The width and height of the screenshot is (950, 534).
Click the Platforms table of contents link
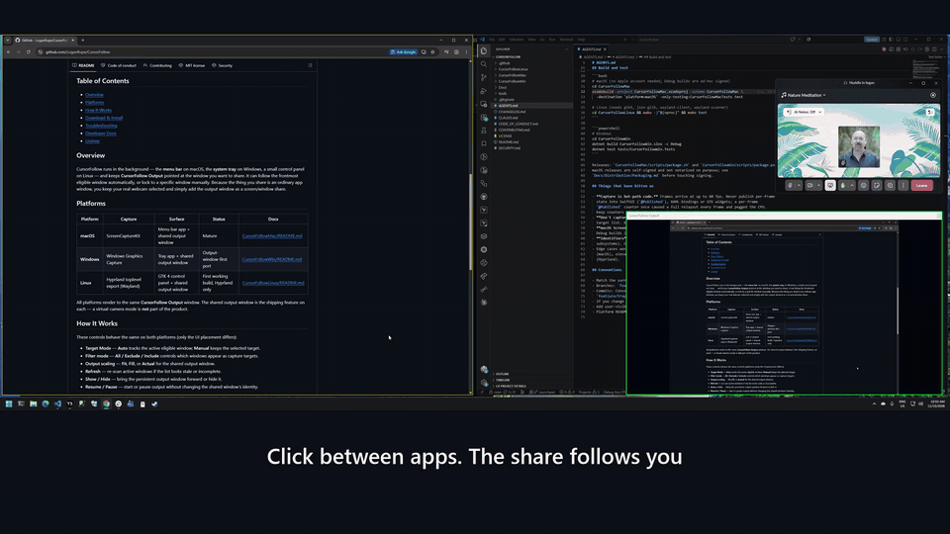click(95, 102)
